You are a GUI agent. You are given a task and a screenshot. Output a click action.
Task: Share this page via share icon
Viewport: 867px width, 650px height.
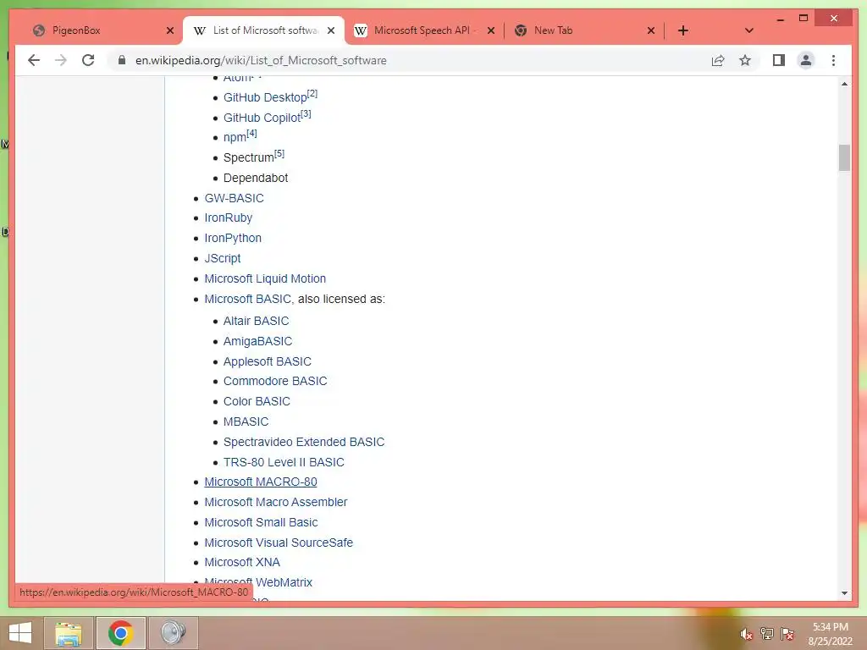click(718, 60)
